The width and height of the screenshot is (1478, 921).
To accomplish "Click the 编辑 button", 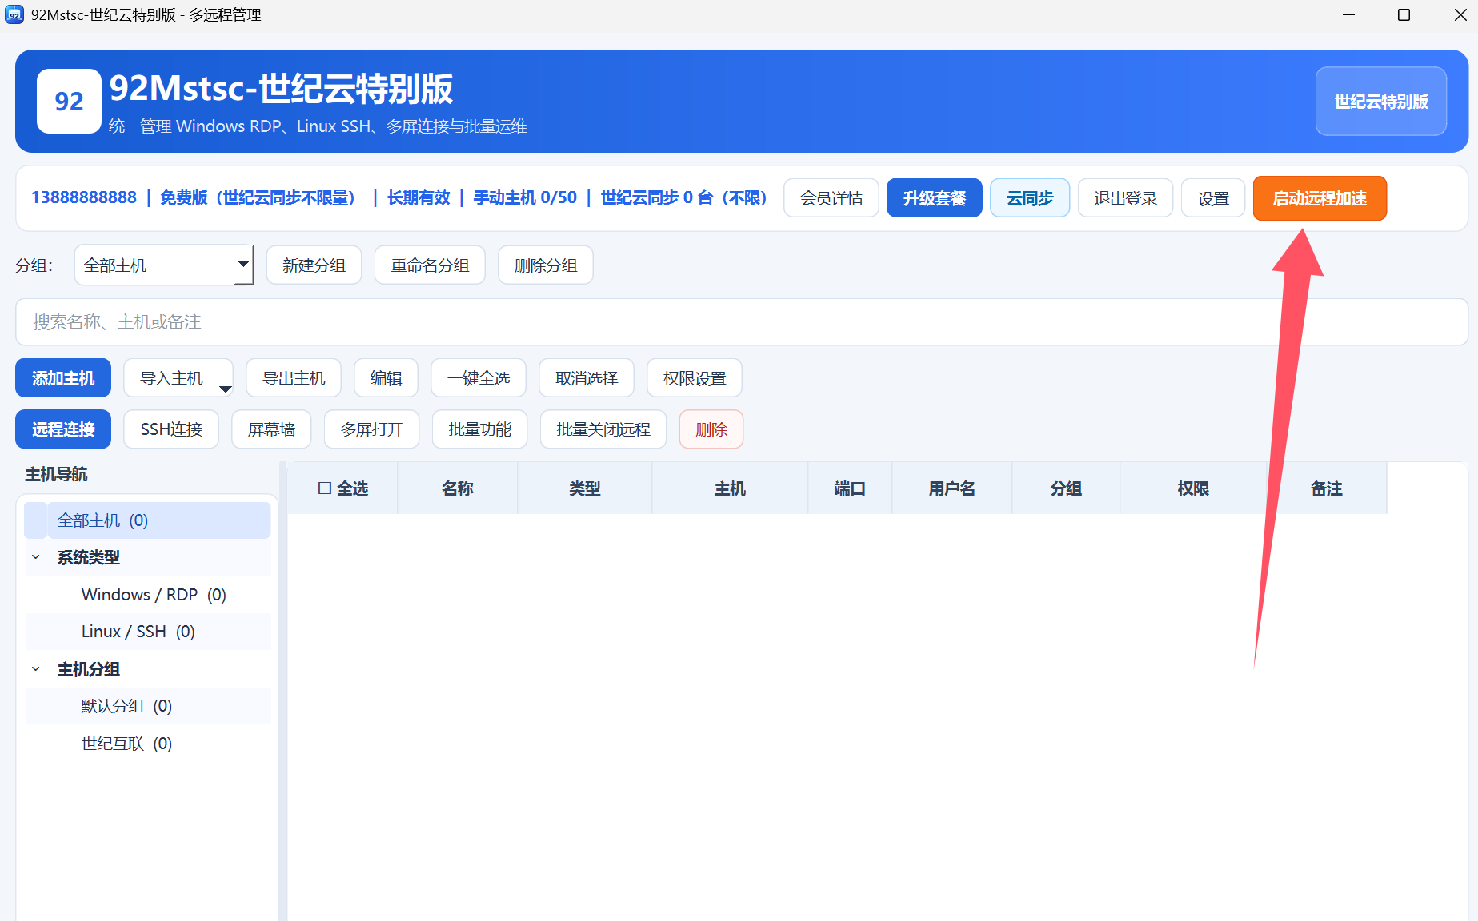I will point(386,378).
